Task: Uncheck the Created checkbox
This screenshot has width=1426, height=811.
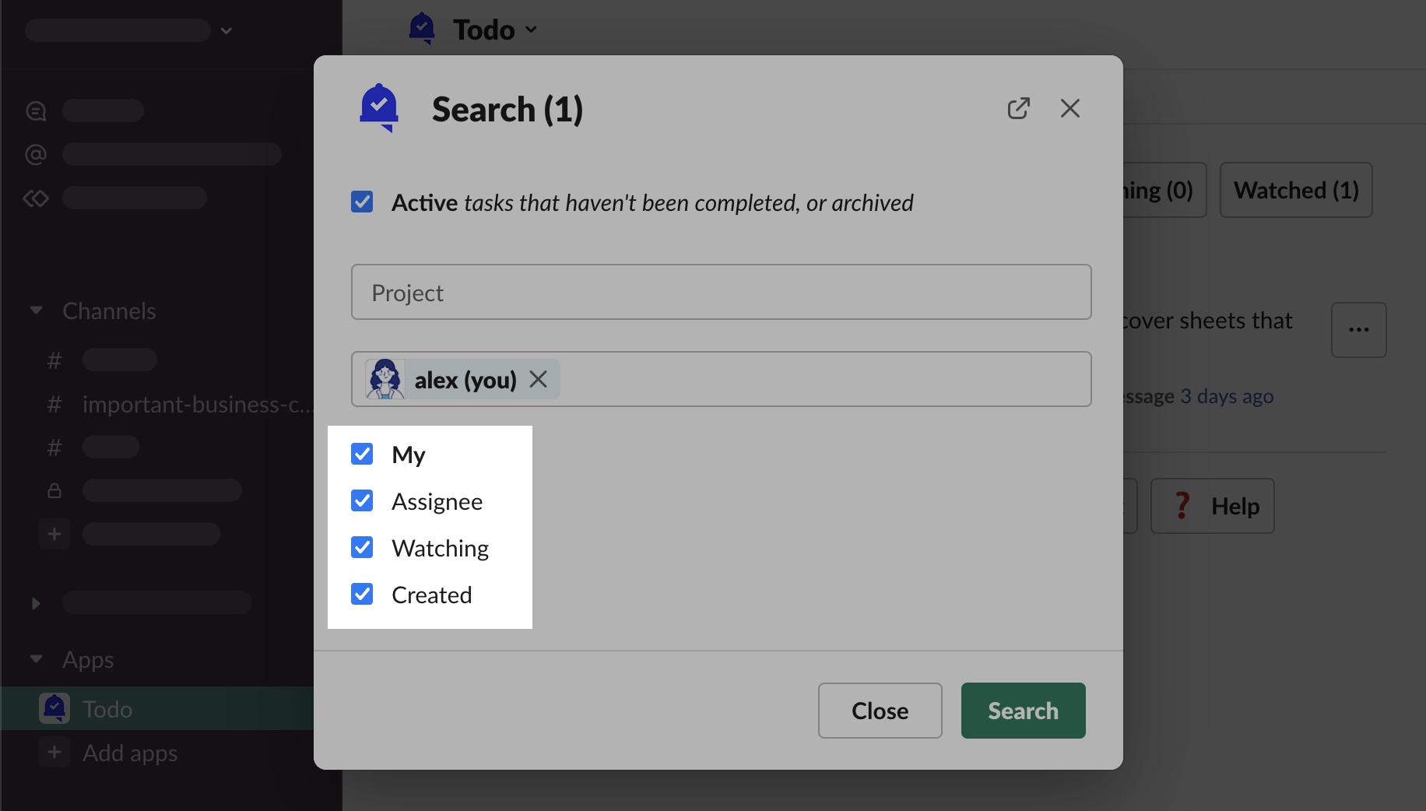Action: [362, 594]
